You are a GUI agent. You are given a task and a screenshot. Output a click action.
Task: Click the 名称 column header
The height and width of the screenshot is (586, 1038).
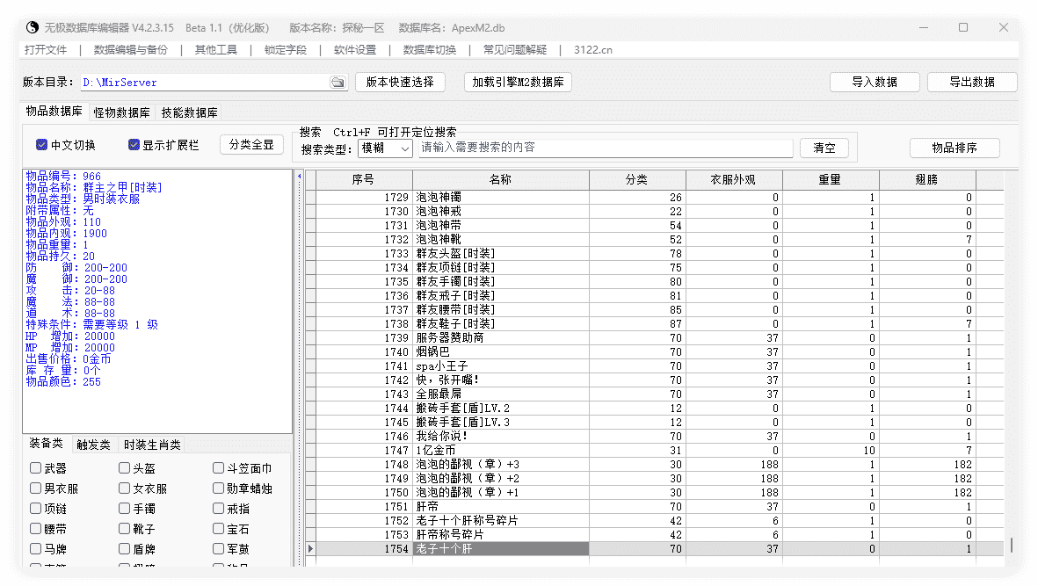click(500, 180)
